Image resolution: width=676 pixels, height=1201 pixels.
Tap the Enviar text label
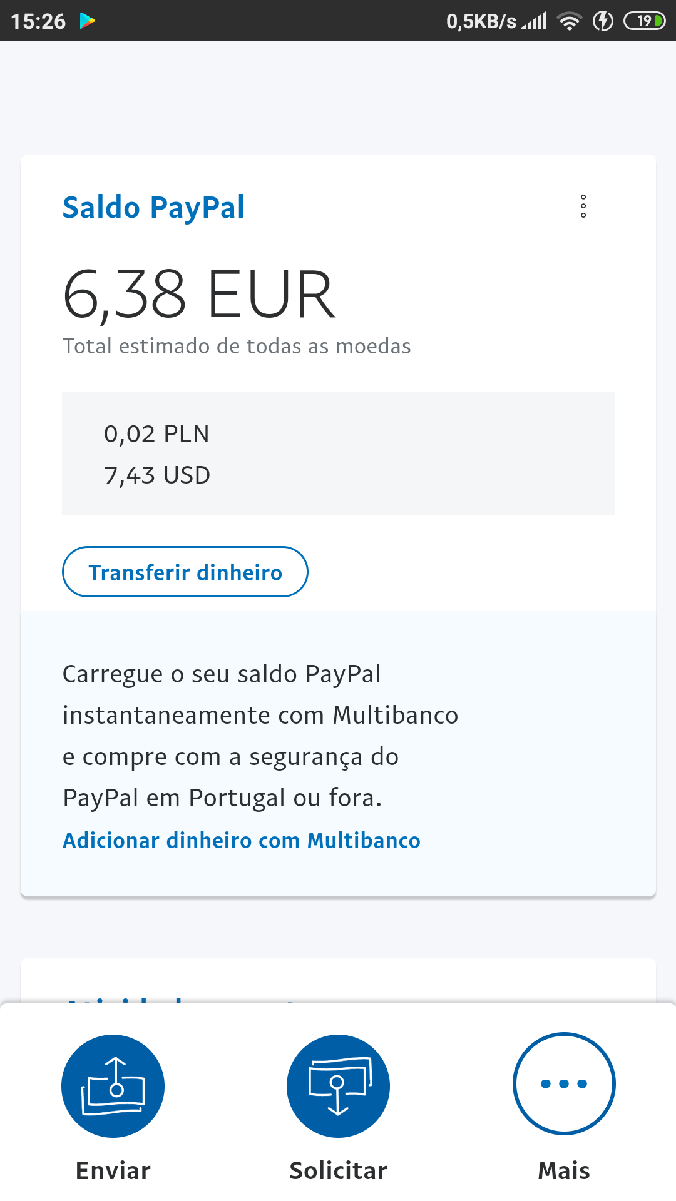(113, 1170)
